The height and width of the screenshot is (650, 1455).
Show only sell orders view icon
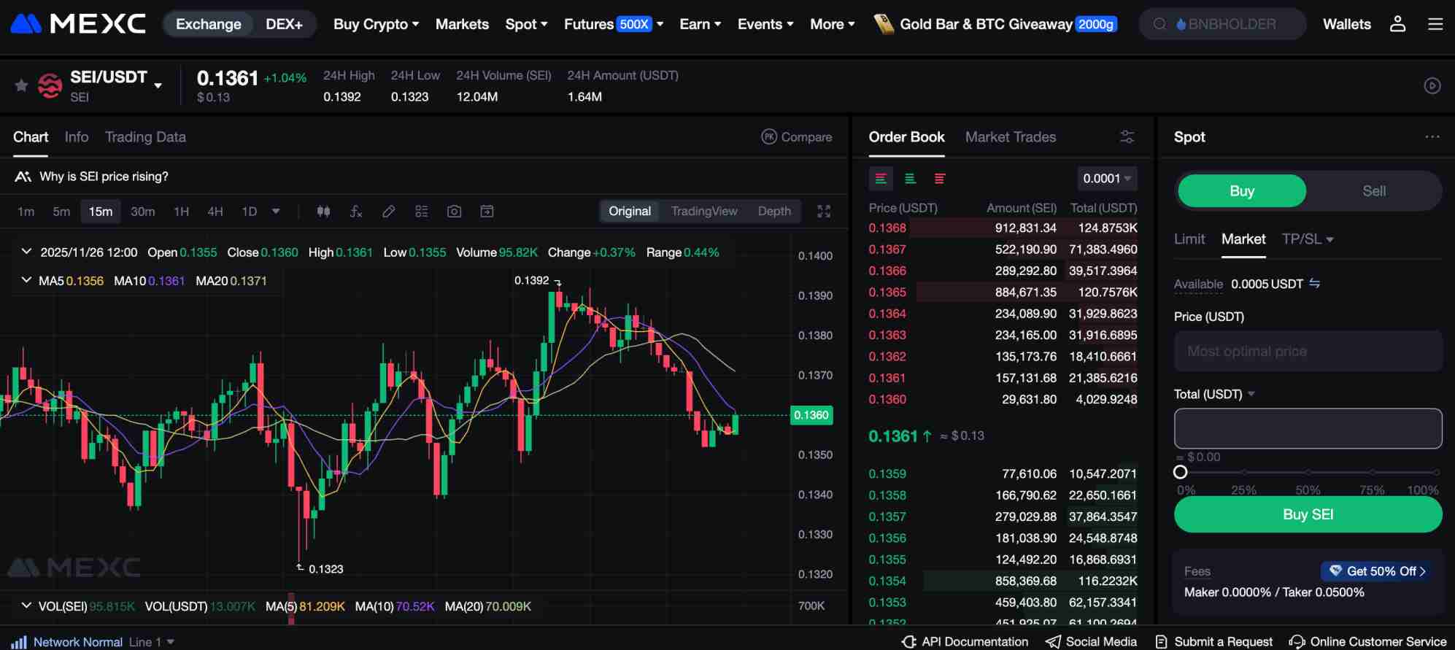(x=940, y=179)
